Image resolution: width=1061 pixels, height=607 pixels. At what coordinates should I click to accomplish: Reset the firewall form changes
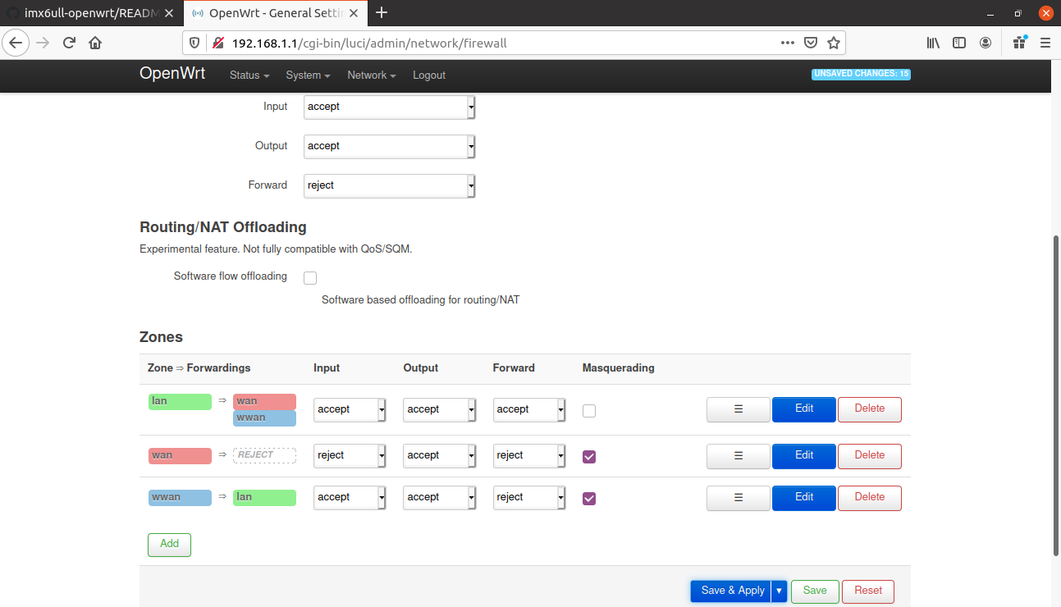[868, 591]
